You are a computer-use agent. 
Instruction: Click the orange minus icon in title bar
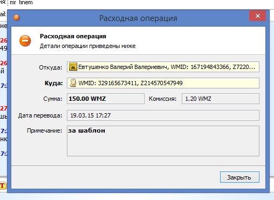(17, 18)
